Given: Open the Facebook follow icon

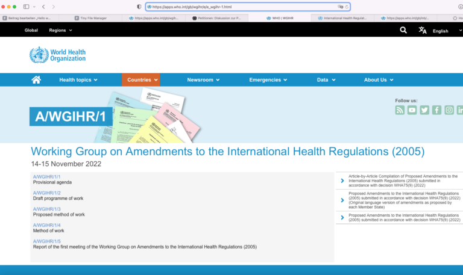Looking at the screenshot, I should click(x=436, y=110).
